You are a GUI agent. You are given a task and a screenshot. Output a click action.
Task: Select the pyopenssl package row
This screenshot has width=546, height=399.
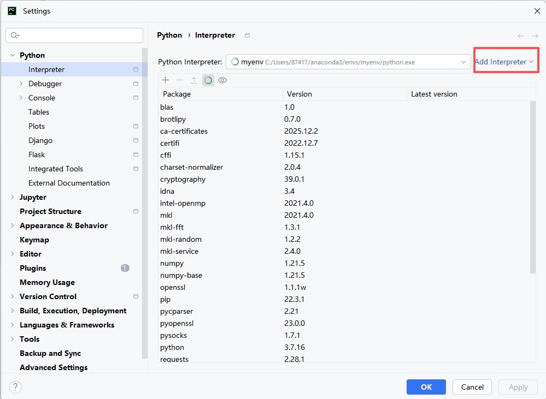[x=344, y=323]
